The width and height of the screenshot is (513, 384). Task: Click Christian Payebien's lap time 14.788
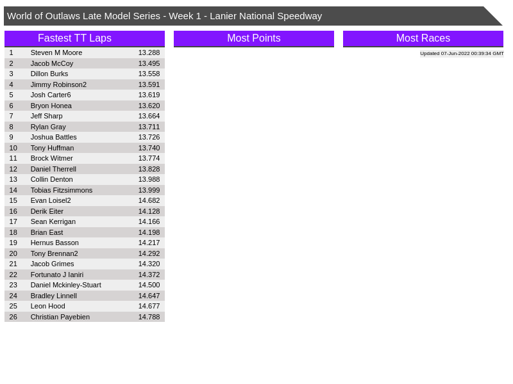point(149,317)
